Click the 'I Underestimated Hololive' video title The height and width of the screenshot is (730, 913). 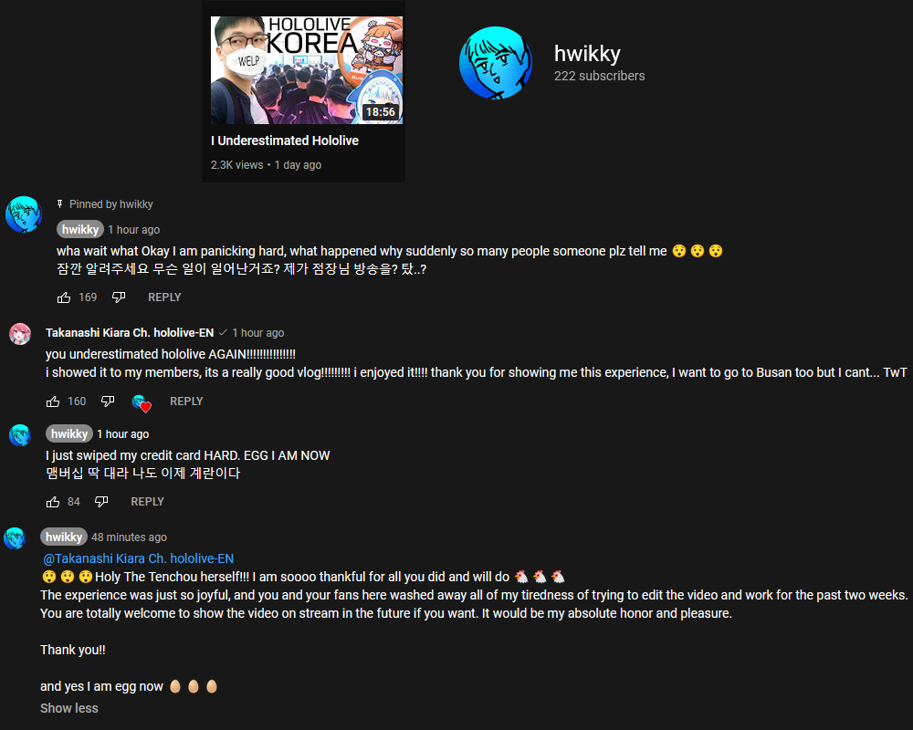pyautogui.click(x=285, y=141)
